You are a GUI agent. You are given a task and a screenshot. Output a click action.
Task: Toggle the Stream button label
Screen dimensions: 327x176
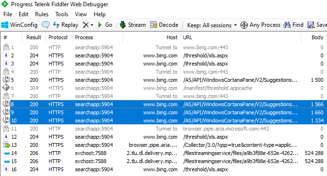click(137, 25)
